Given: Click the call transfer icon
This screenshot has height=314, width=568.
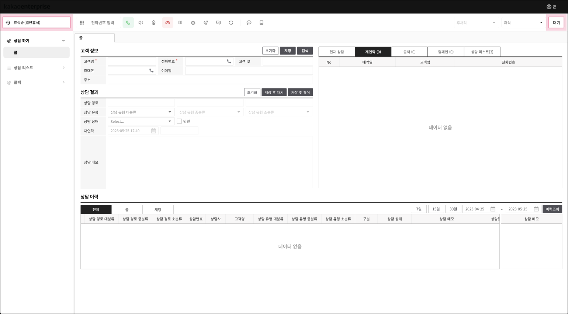Looking at the screenshot, I should (206, 22).
